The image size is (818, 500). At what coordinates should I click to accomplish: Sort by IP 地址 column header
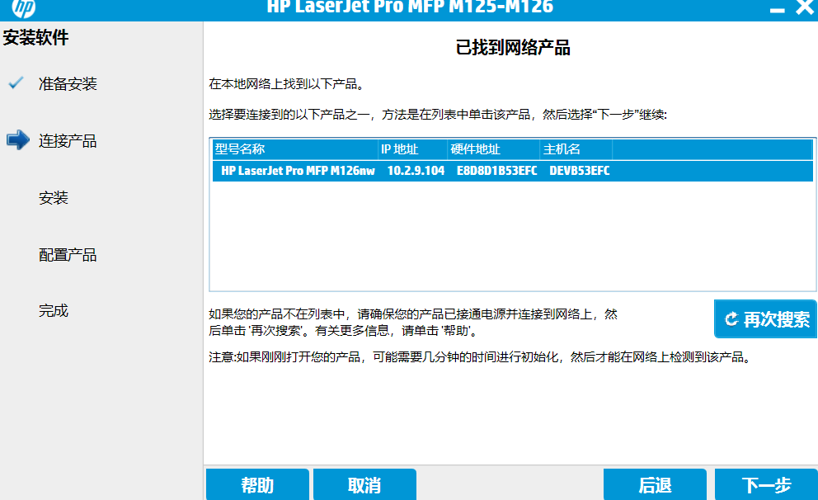point(412,149)
